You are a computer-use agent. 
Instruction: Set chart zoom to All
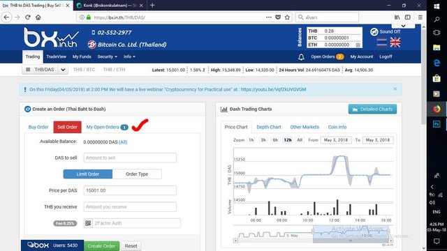(300, 140)
